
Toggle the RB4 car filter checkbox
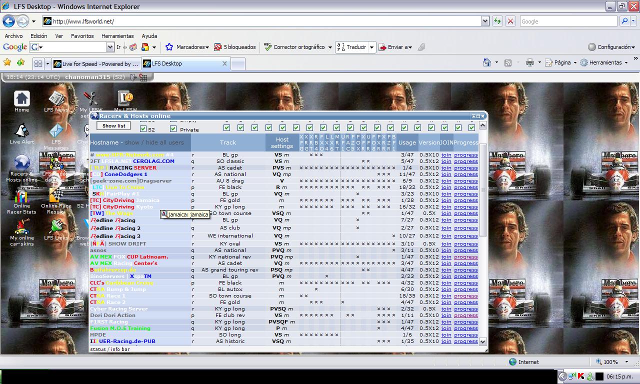[x=268, y=128]
